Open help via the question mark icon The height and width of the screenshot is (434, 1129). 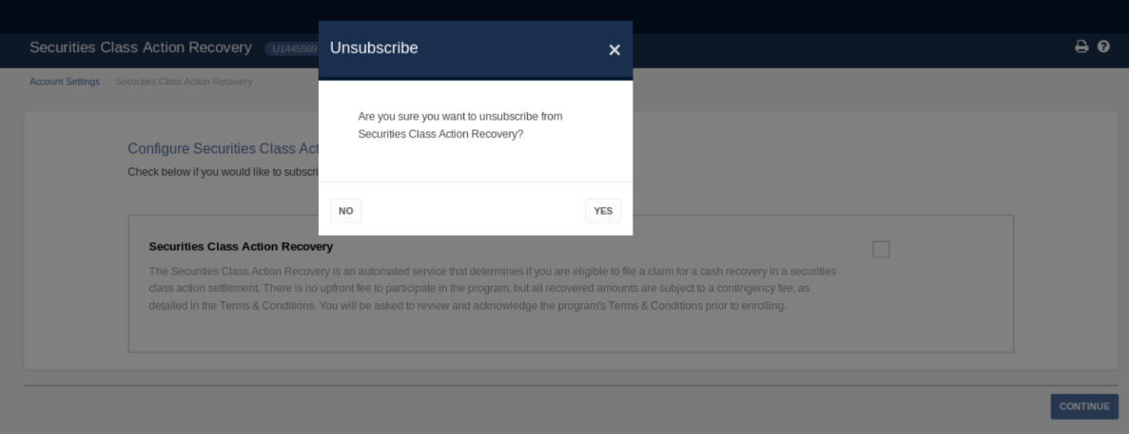[1104, 47]
